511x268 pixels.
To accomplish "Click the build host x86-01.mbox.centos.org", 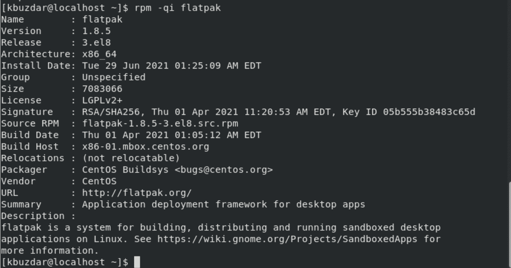I will [146, 146].
